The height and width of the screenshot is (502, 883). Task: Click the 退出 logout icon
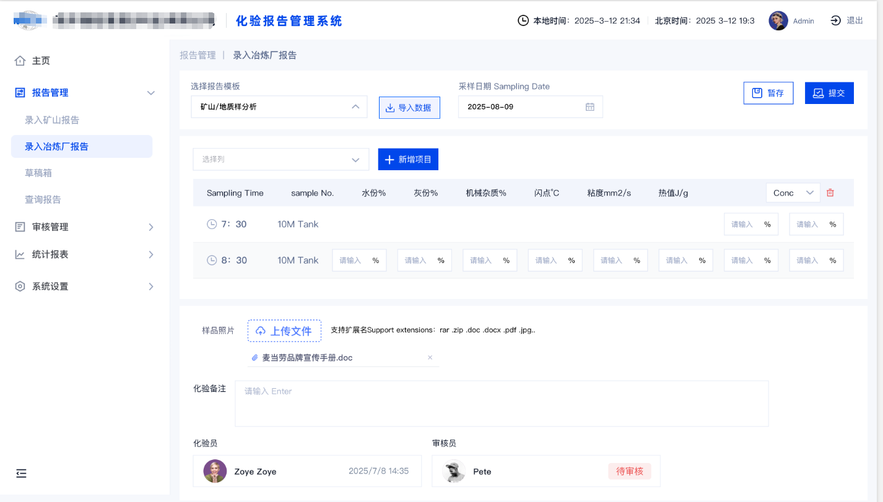837,20
